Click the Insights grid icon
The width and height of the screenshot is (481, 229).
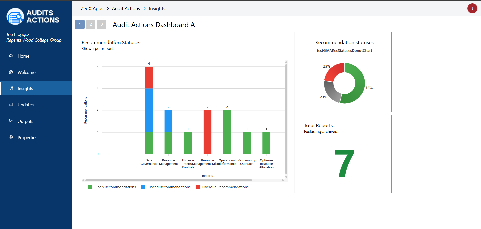tap(11, 88)
